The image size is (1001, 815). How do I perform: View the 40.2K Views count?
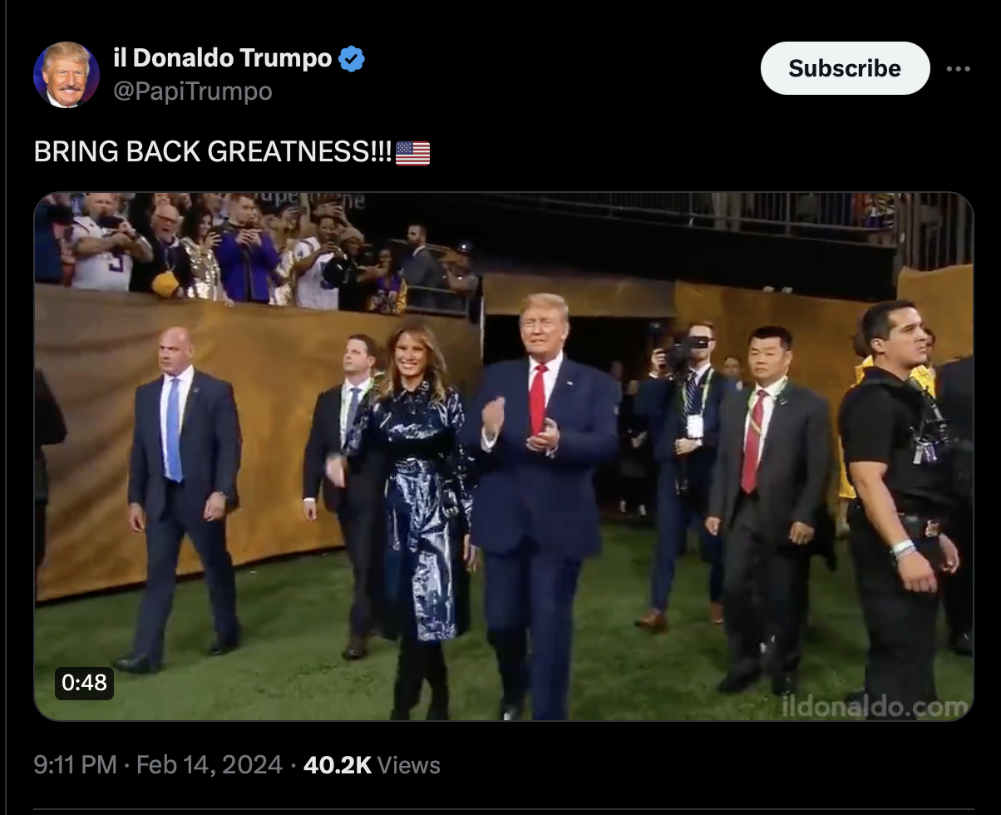[x=372, y=765]
